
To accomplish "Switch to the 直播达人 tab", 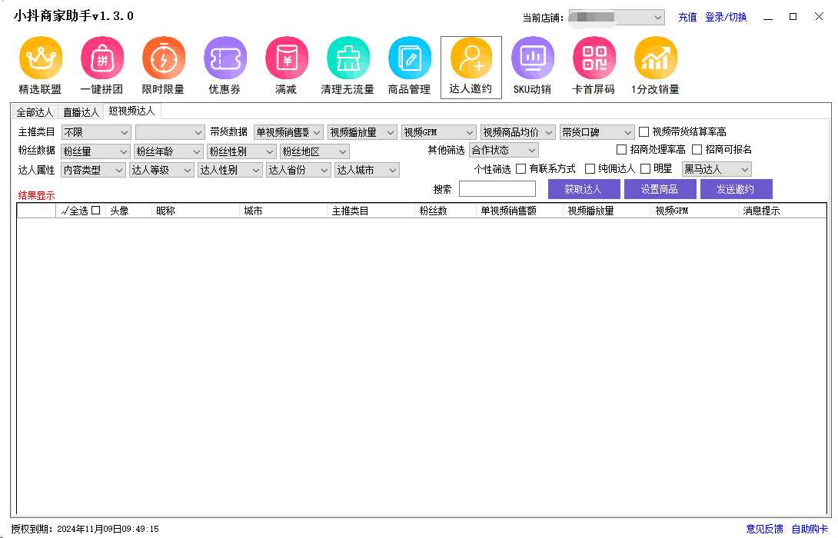I will (x=81, y=112).
